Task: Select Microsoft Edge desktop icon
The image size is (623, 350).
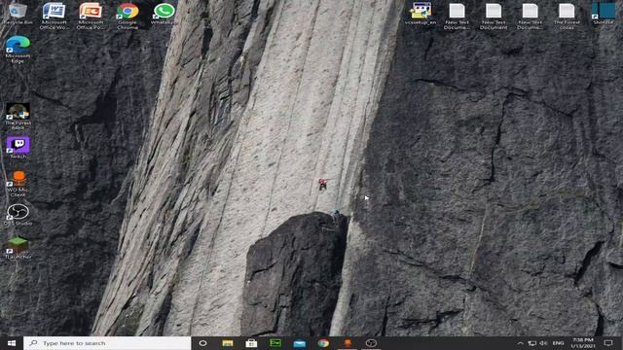Action: point(18,50)
